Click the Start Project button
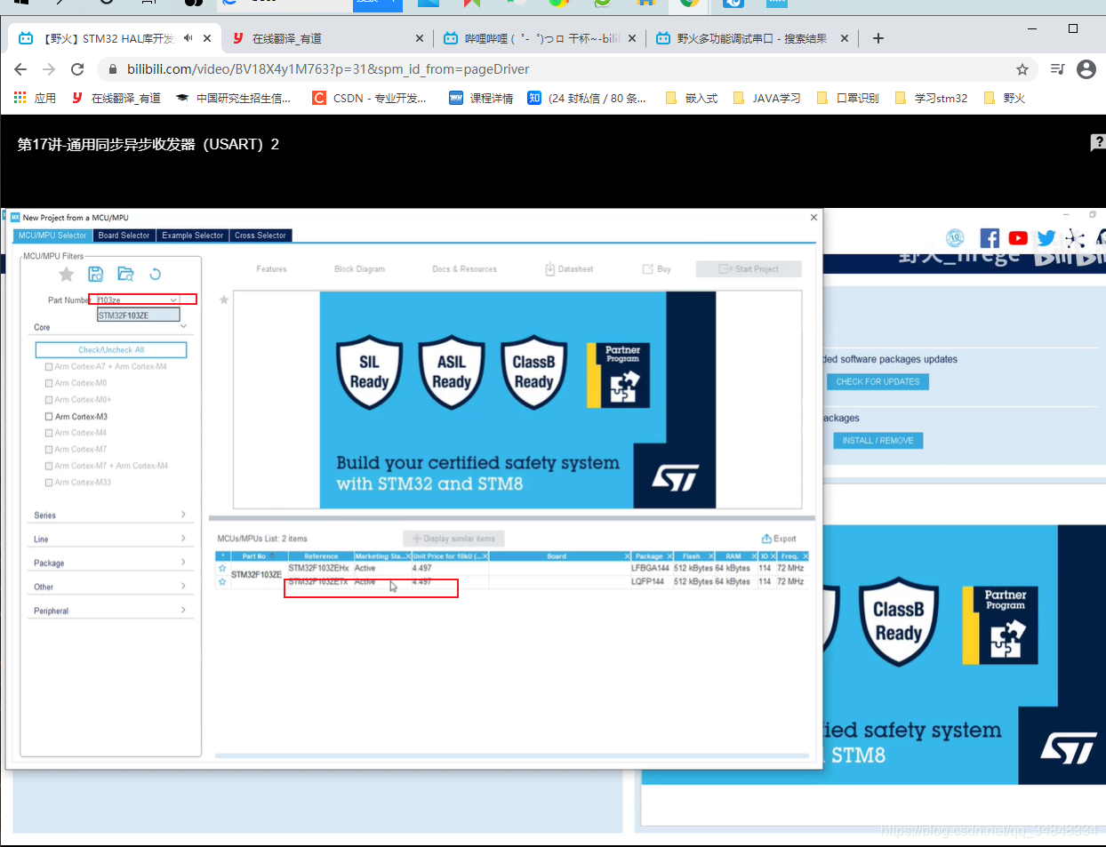 749,269
